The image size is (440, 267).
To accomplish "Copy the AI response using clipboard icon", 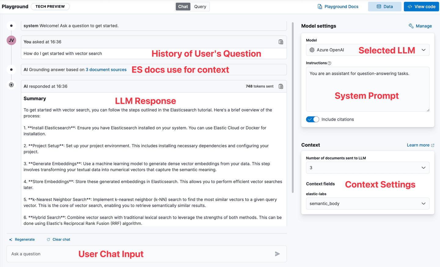I will [281, 86].
